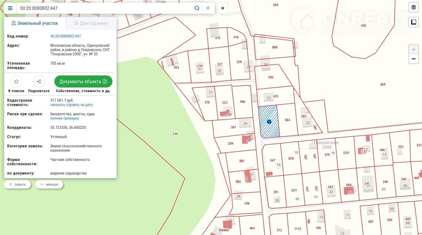Click заказать справку на дату link

point(72,105)
